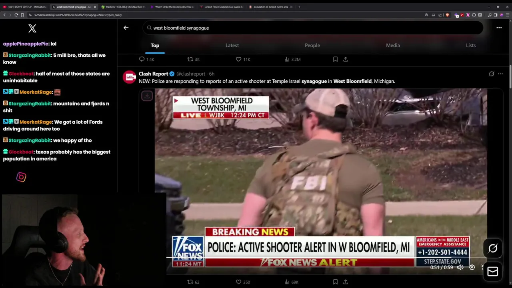Repost the tweet with 3K reposts
Viewport: 512px width, 288px height.
click(x=194, y=59)
